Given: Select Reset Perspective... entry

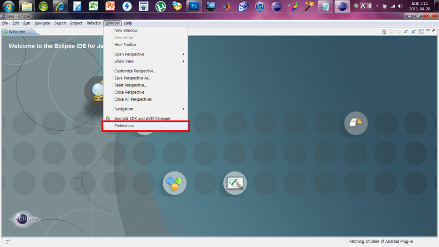Looking at the screenshot, I should pyautogui.click(x=146, y=85).
